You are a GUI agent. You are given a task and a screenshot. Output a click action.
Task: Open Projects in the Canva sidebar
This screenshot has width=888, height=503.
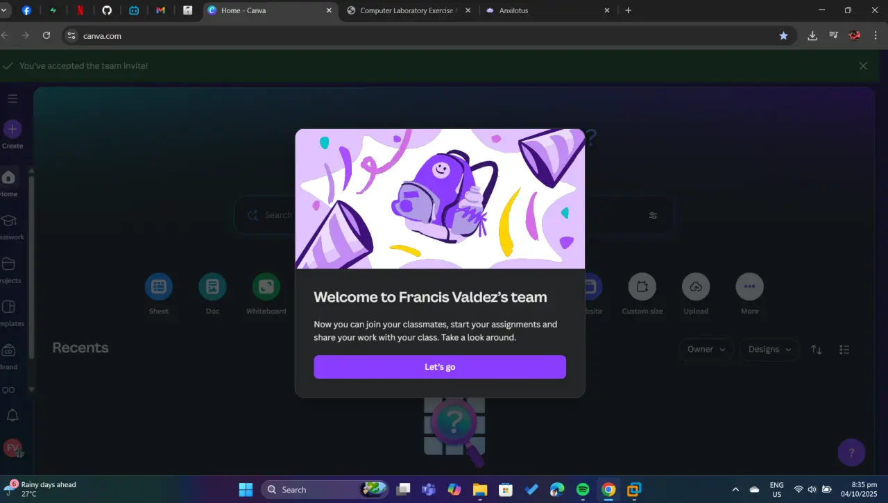point(8,271)
